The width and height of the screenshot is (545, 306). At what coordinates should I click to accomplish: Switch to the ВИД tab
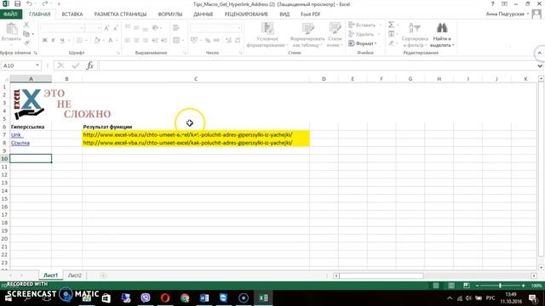284,14
